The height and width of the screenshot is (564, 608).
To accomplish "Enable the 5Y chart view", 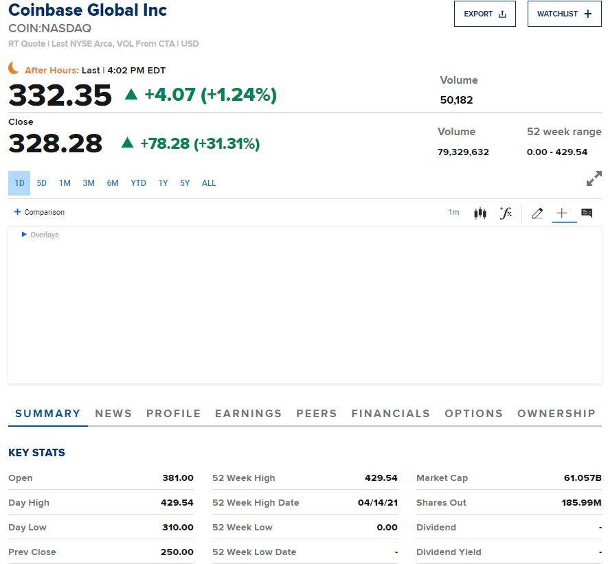I will pos(184,183).
